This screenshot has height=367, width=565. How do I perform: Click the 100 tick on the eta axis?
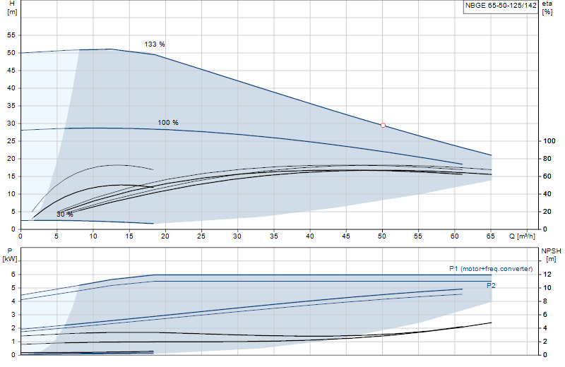[x=549, y=141]
